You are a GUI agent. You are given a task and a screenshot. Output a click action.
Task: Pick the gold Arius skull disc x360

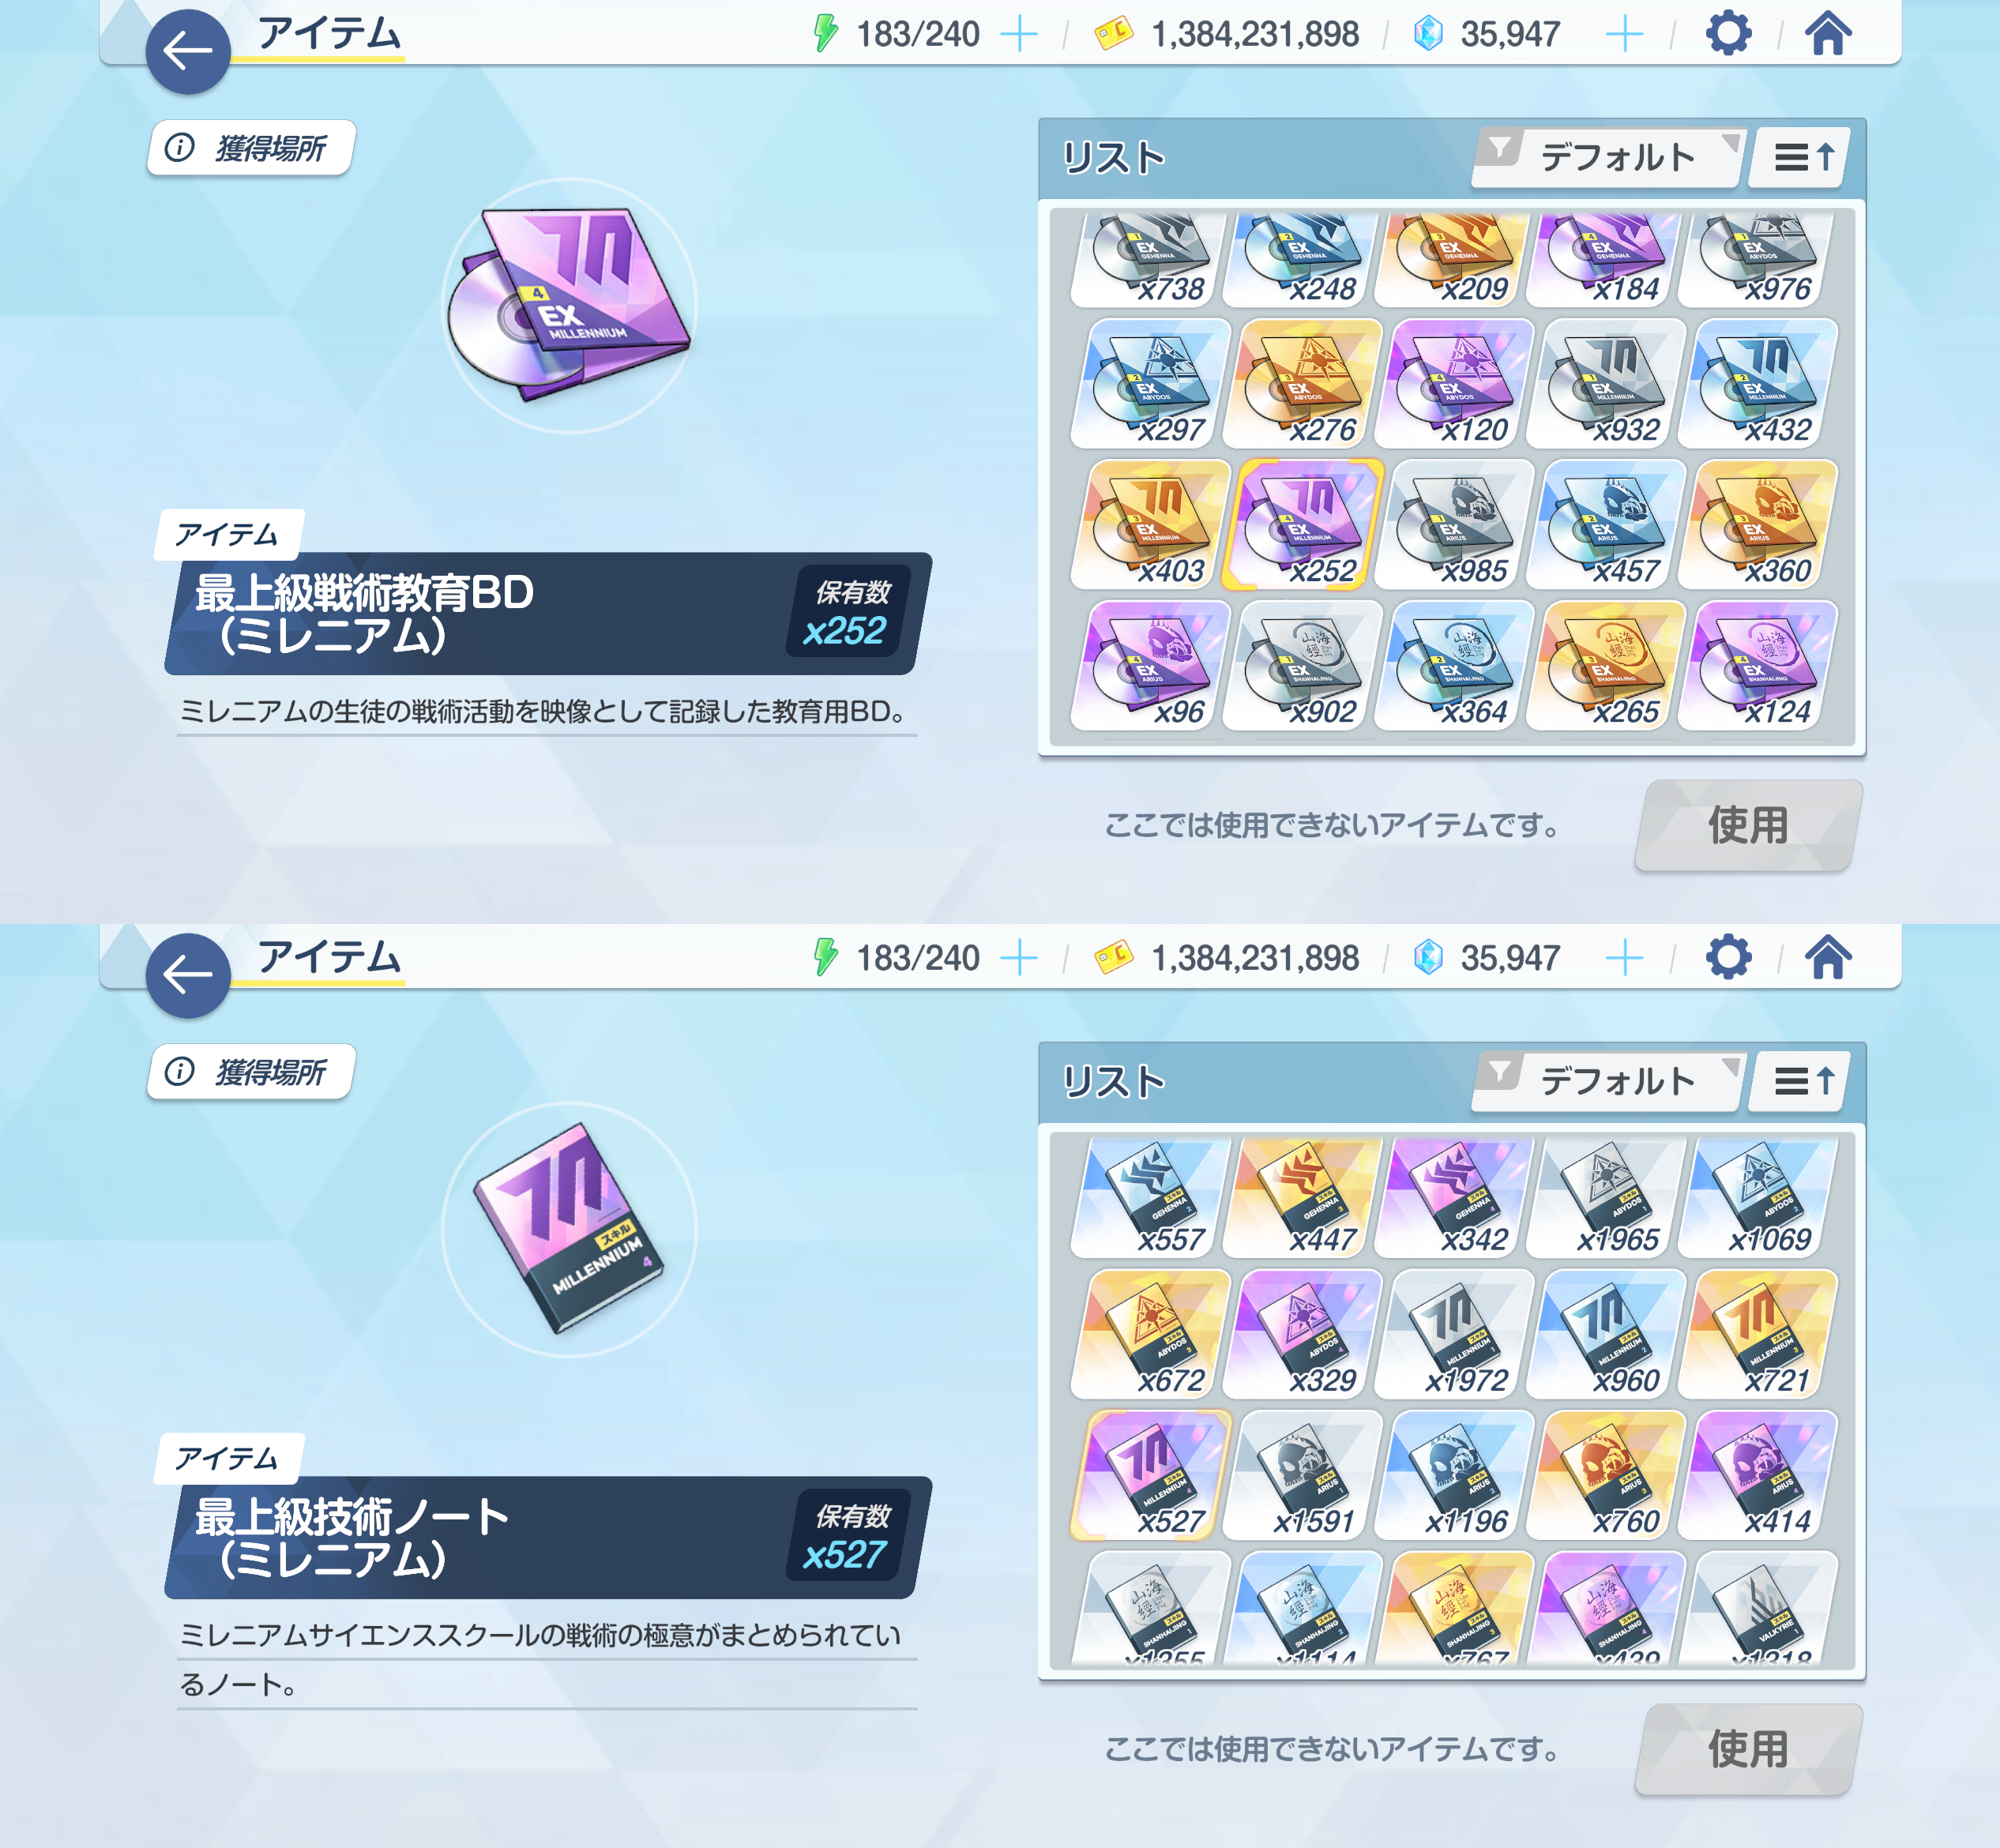(x=1759, y=524)
